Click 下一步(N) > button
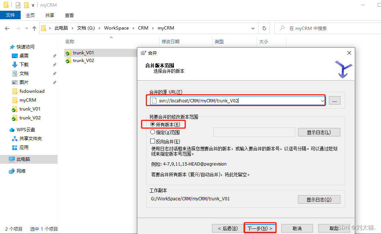 (x=260, y=228)
